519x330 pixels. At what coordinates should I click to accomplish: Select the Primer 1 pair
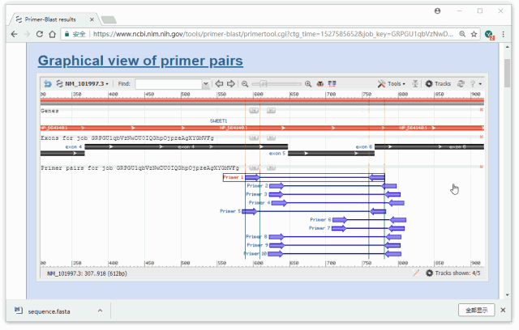(x=304, y=178)
